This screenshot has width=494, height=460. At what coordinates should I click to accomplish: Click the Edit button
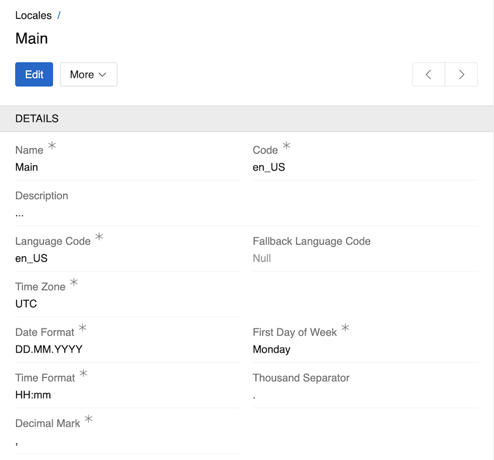pos(34,75)
